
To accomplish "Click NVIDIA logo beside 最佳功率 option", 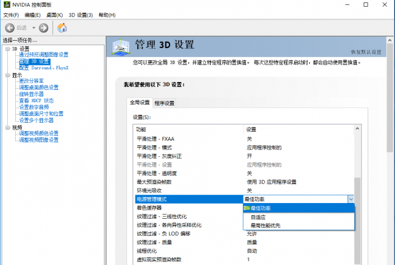I will click(x=247, y=208).
